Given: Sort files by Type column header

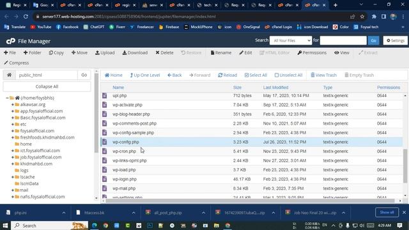Looking at the screenshot, I should click(328, 88).
